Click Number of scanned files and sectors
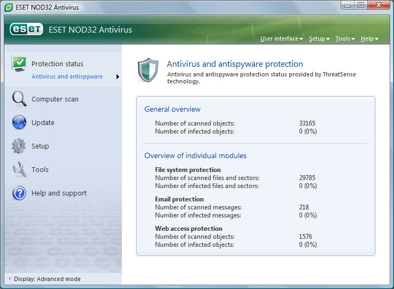 click(x=207, y=178)
